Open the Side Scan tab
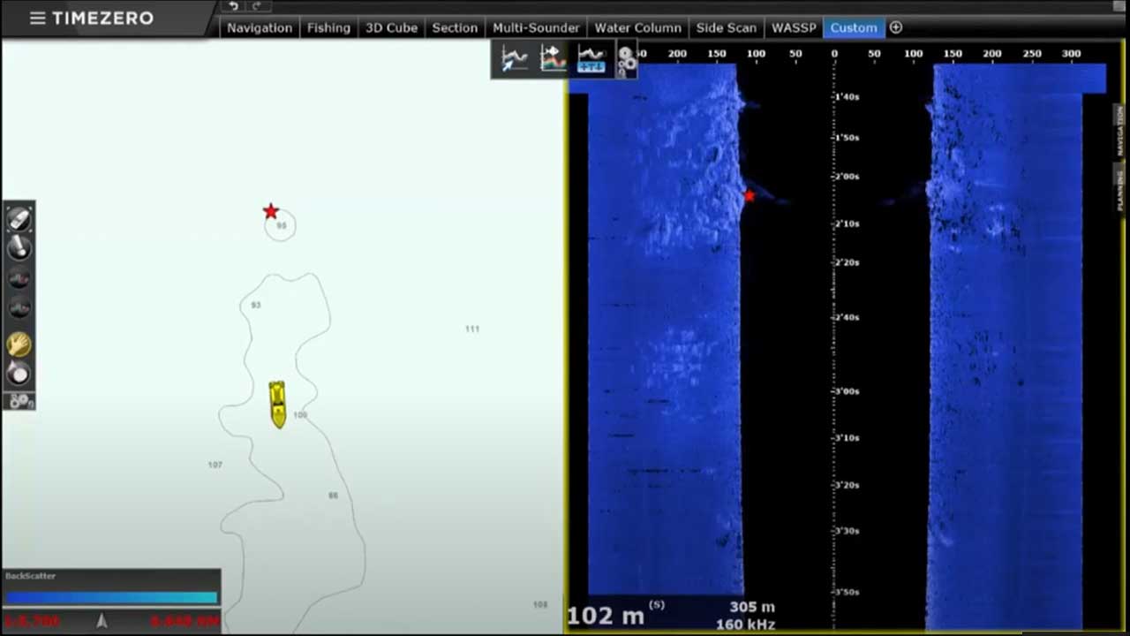The image size is (1130, 636). pos(726,27)
